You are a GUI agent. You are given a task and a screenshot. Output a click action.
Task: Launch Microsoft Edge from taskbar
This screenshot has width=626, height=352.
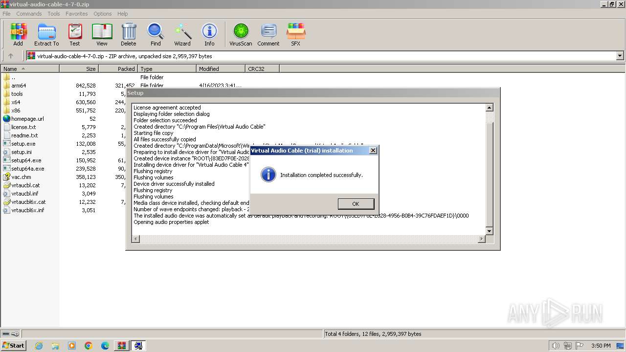click(105, 346)
